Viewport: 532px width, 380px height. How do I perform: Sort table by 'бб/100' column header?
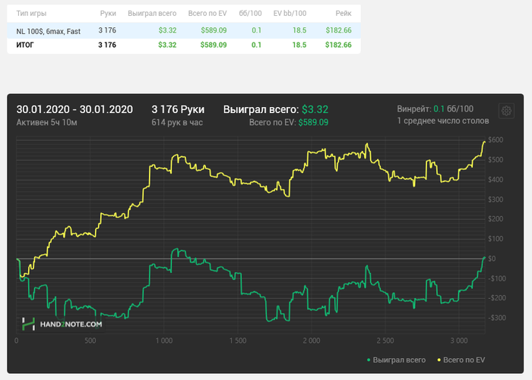(x=250, y=14)
